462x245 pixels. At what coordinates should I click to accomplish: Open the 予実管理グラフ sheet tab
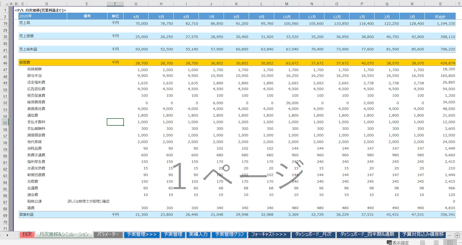pyautogui.click(x=229, y=235)
